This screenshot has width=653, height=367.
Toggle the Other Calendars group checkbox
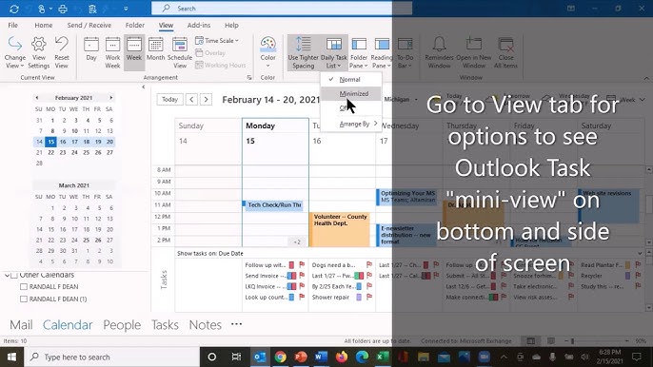coord(14,275)
